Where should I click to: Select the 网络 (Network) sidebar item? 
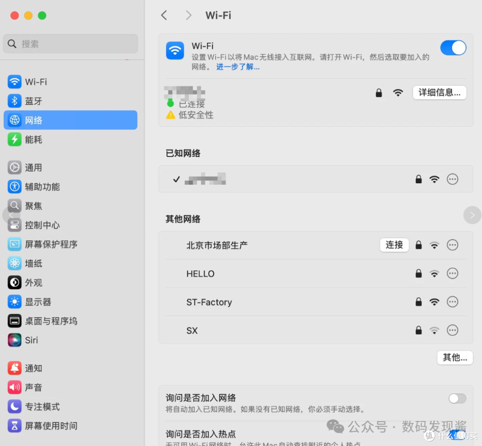tap(70, 120)
